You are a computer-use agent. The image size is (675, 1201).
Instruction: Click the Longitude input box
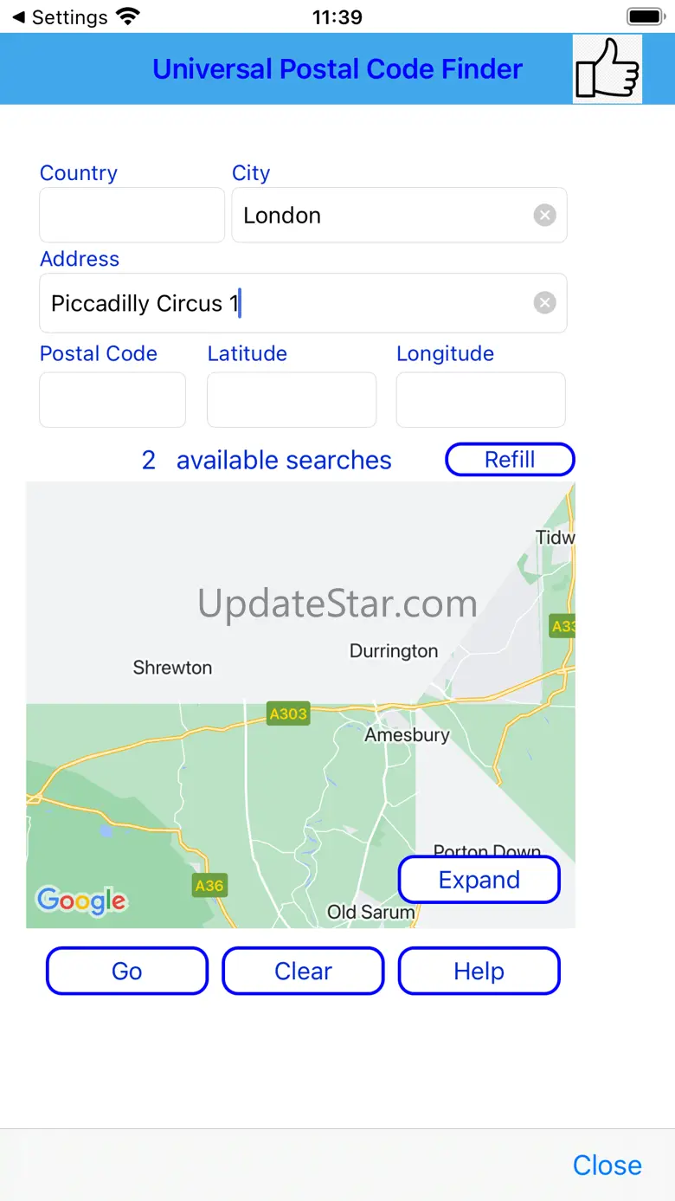480,400
